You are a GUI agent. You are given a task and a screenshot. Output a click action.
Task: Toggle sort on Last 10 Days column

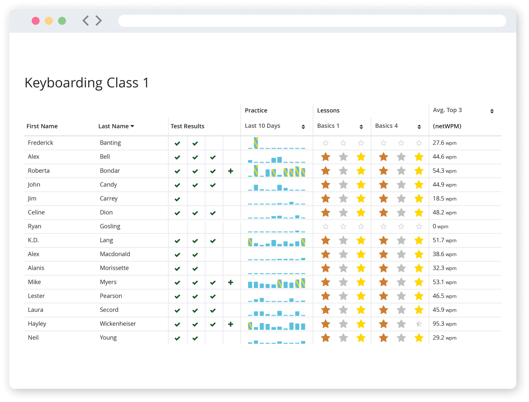pyautogui.click(x=303, y=127)
